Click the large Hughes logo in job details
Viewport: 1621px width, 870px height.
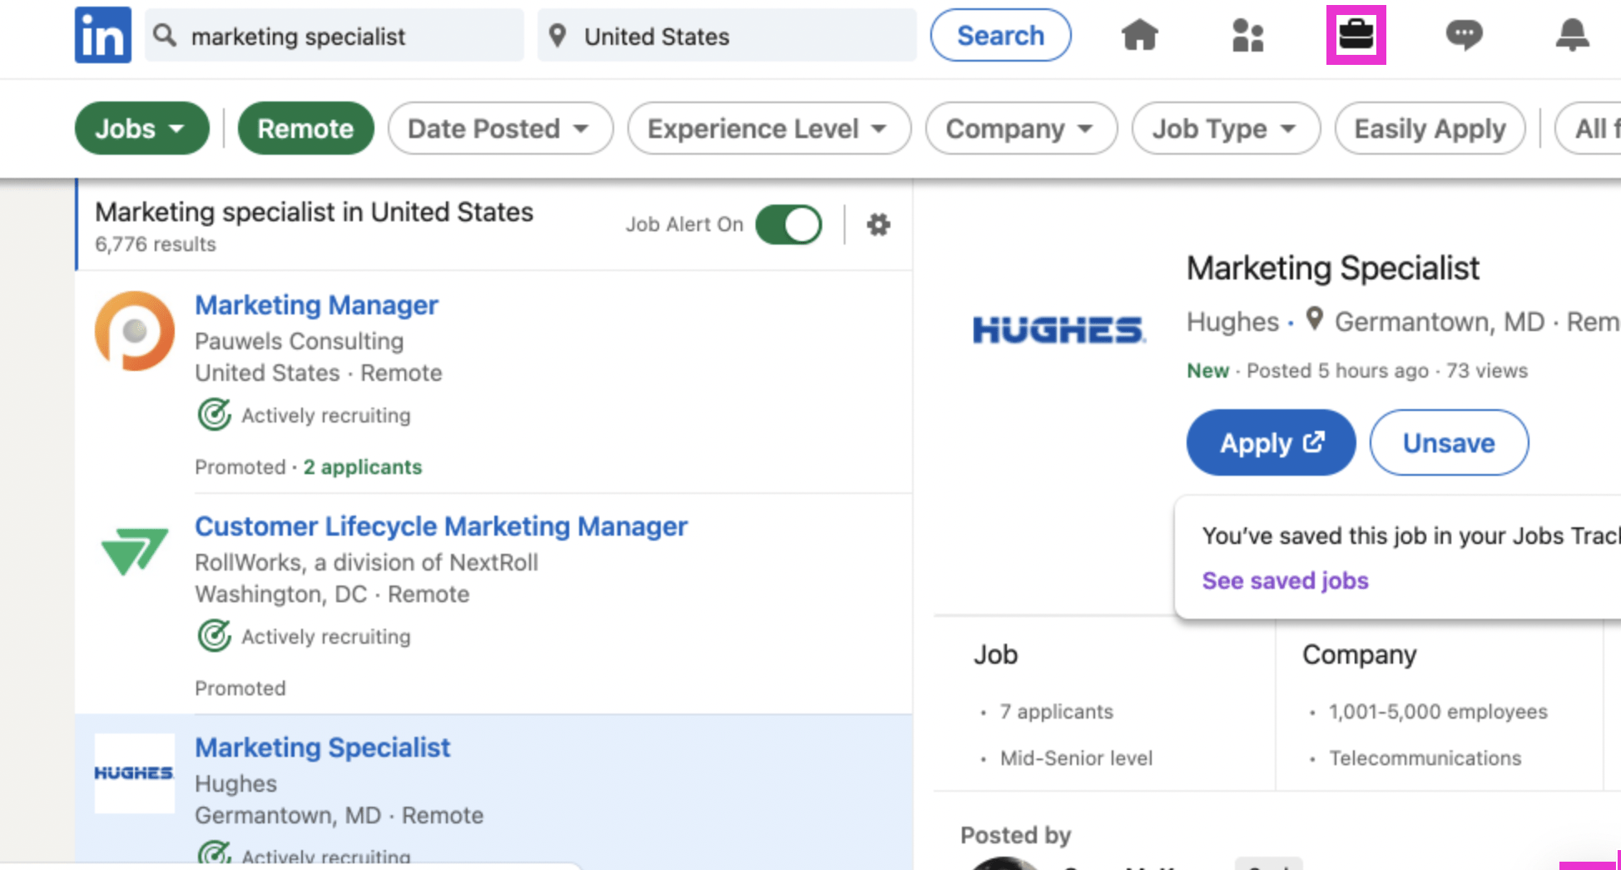[1058, 329]
